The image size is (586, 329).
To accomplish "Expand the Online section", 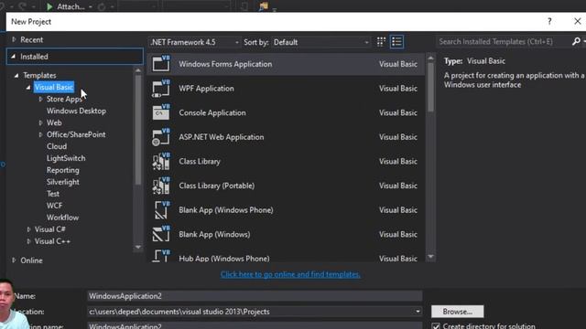I will 14,260.
